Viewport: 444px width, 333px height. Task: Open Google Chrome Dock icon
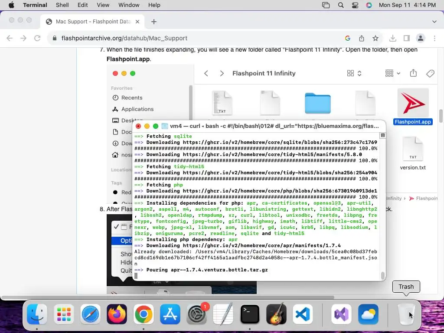(144, 314)
